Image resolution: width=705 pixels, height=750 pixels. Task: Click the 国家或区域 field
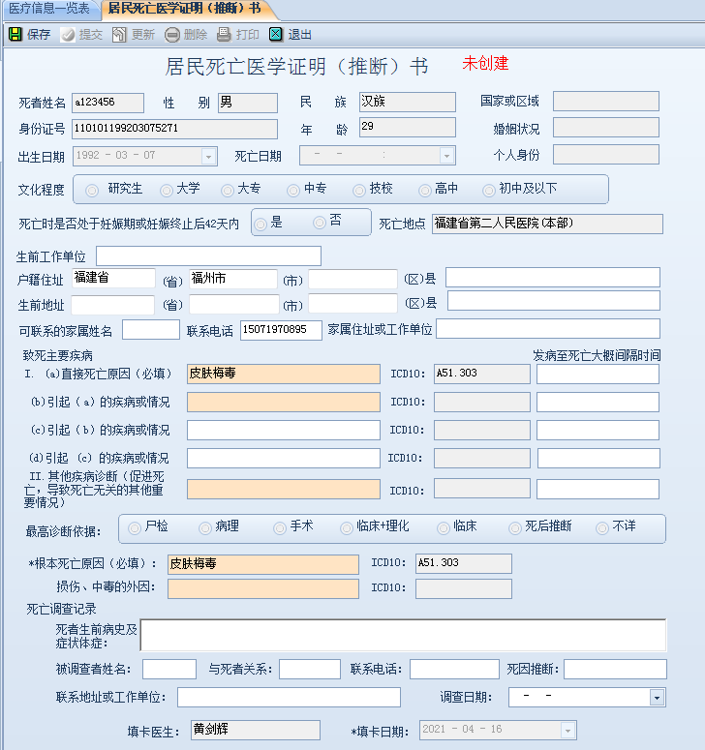click(x=606, y=102)
